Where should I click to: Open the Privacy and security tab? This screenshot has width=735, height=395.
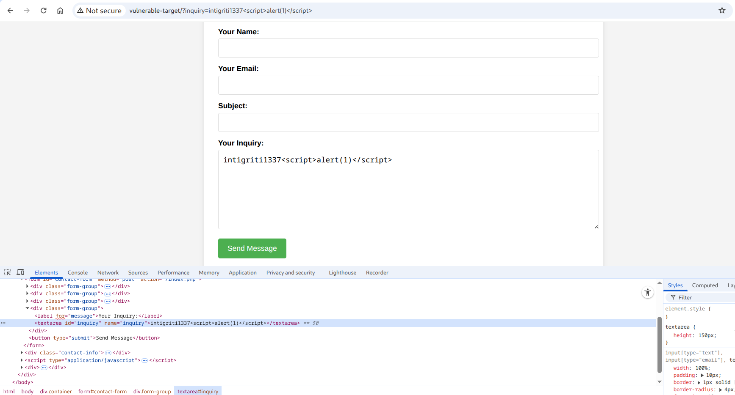(x=291, y=273)
